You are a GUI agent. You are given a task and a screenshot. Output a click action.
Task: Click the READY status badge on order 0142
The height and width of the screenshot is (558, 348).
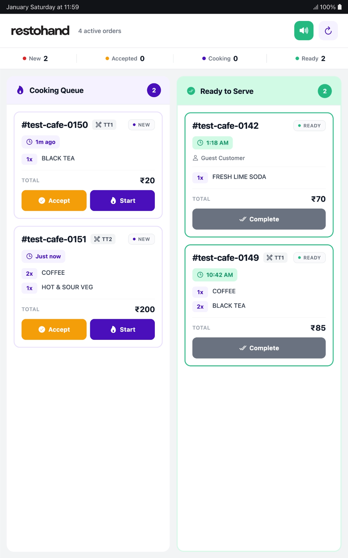click(309, 125)
